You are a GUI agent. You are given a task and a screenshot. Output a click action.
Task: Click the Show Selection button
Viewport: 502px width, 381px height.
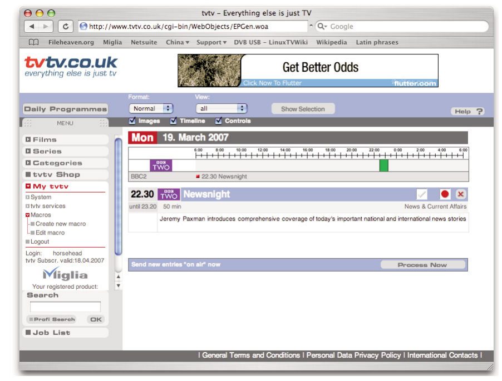(303, 109)
